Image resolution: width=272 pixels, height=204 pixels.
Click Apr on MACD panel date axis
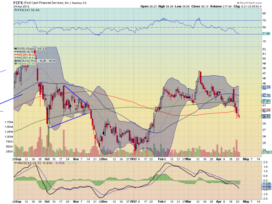point(219,202)
